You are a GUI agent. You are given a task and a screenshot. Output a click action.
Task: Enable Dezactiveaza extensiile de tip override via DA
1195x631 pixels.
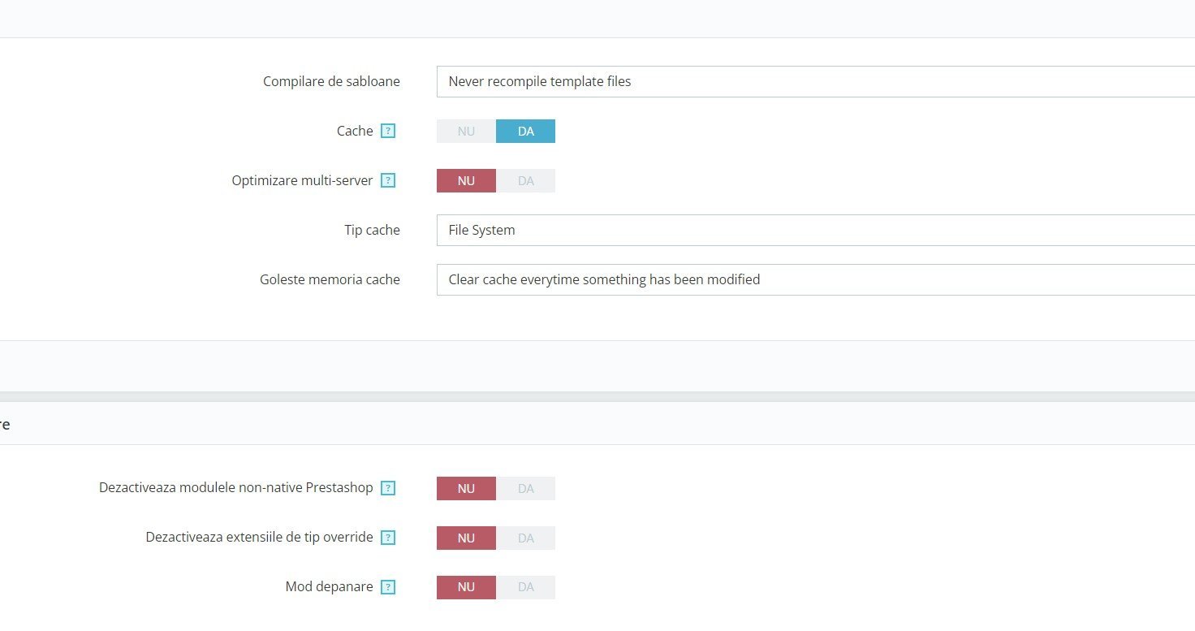click(525, 538)
